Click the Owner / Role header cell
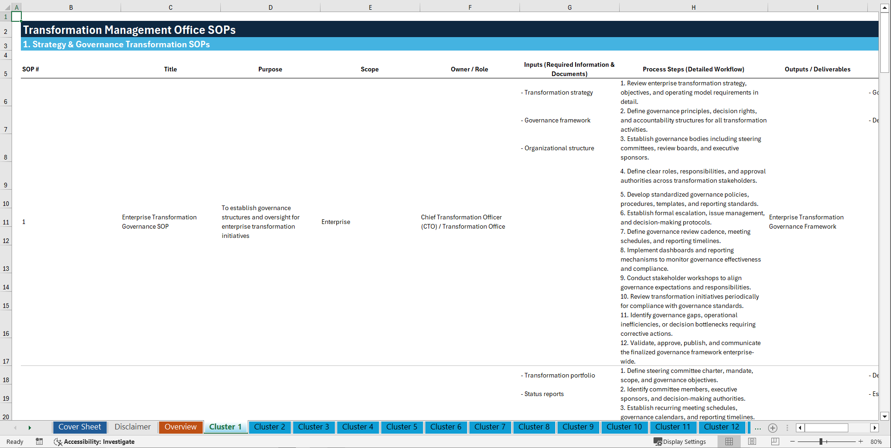Viewport: 891px width, 448px height. 470,69
